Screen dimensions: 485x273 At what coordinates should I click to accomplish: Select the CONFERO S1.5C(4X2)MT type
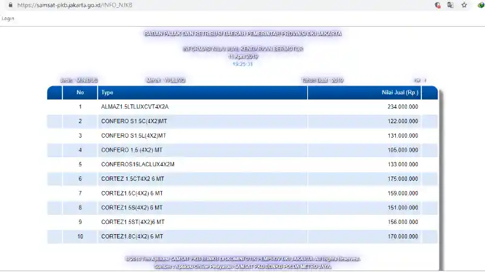(x=133, y=121)
